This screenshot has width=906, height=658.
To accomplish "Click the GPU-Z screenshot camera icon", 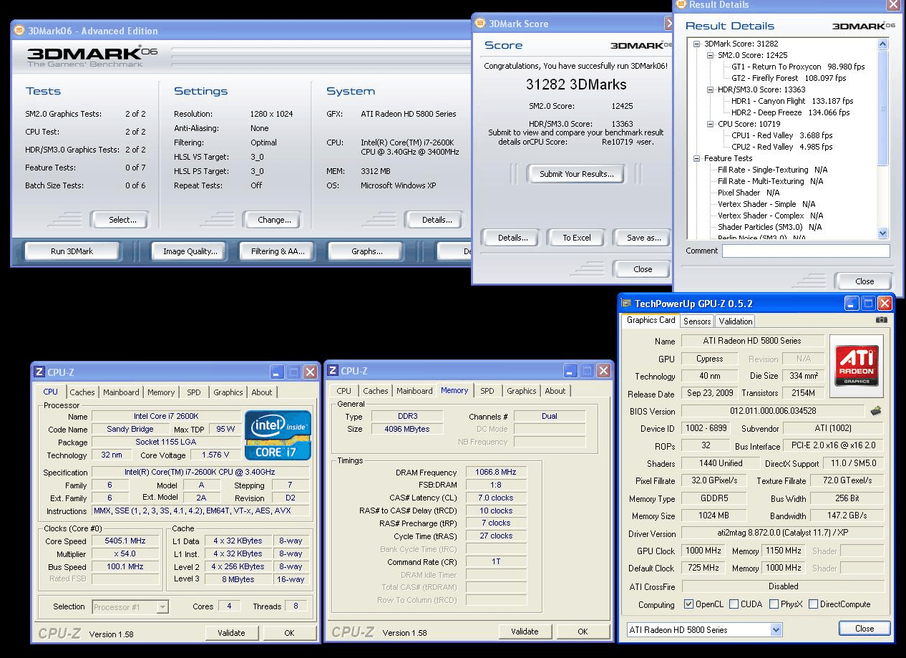I will pos(882,320).
